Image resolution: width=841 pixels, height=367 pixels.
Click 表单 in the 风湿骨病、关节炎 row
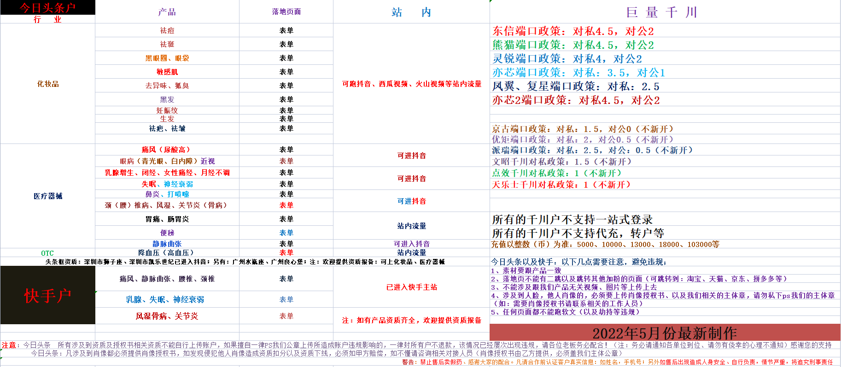(286, 316)
